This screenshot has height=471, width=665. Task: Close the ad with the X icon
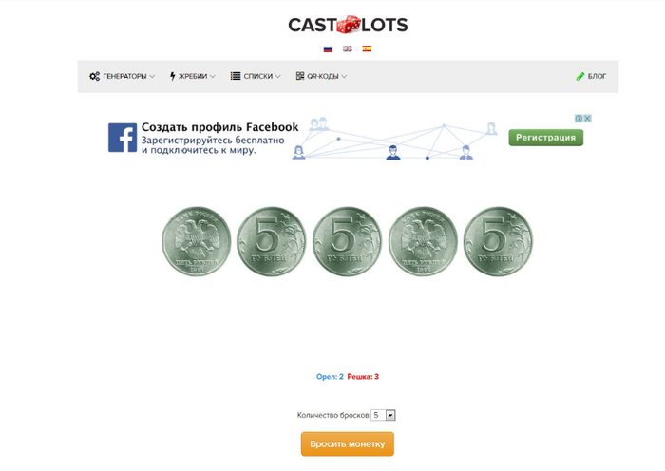tap(588, 119)
